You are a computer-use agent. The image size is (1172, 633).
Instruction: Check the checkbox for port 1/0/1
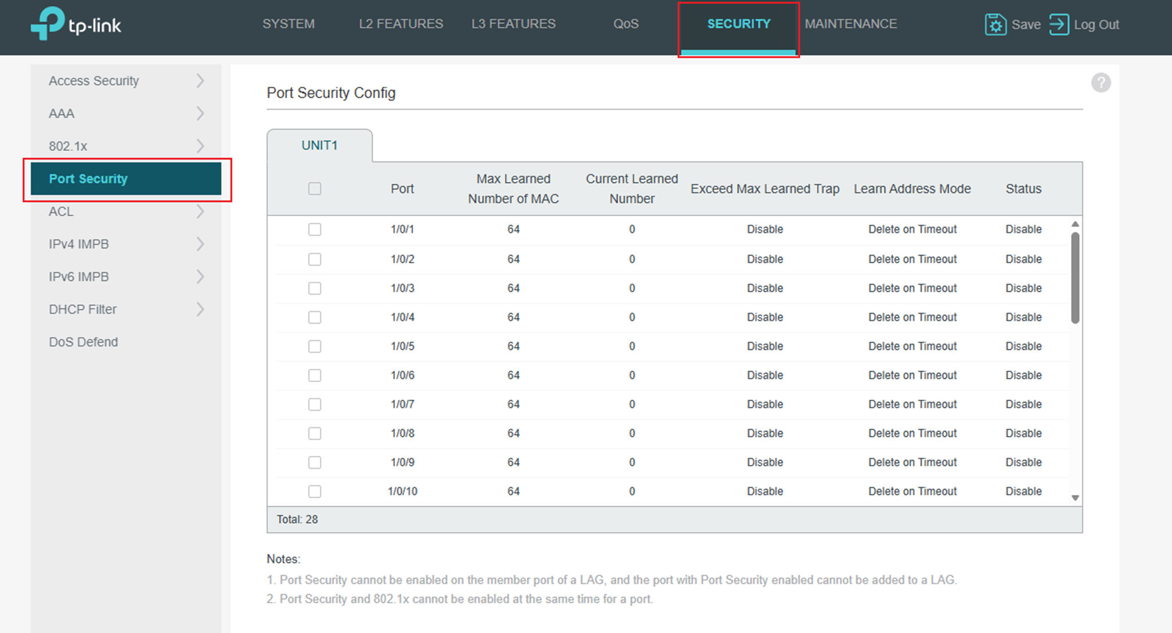[314, 229]
